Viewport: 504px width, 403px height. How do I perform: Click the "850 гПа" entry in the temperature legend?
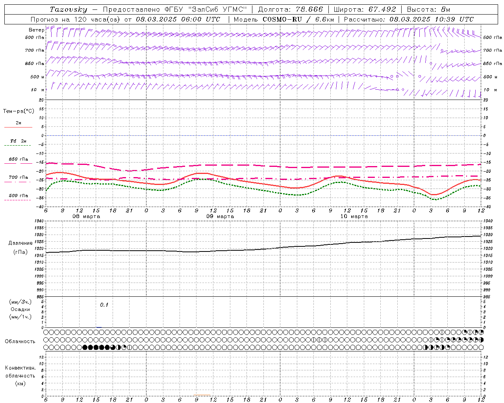click(18, 159)
